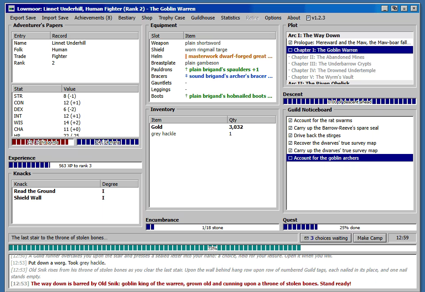Open the Export Save menu
This screenshot has width=425, height=292.
[23, 18]
